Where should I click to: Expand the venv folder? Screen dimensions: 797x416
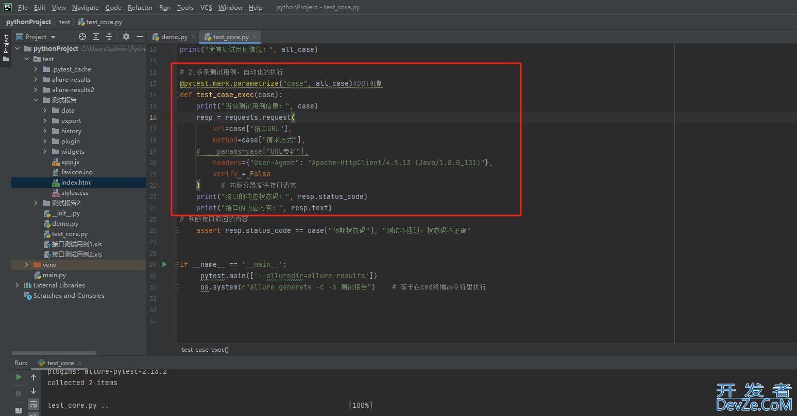click(27, 264)
